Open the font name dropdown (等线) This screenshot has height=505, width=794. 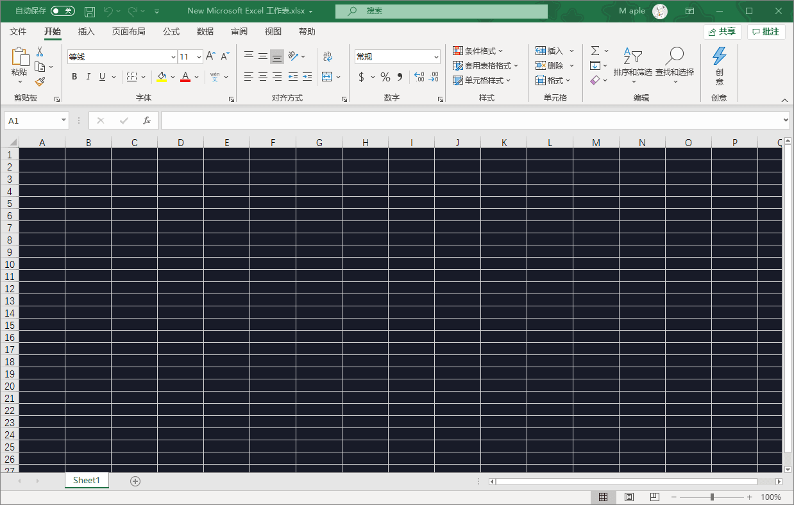[x=173, y=57]
